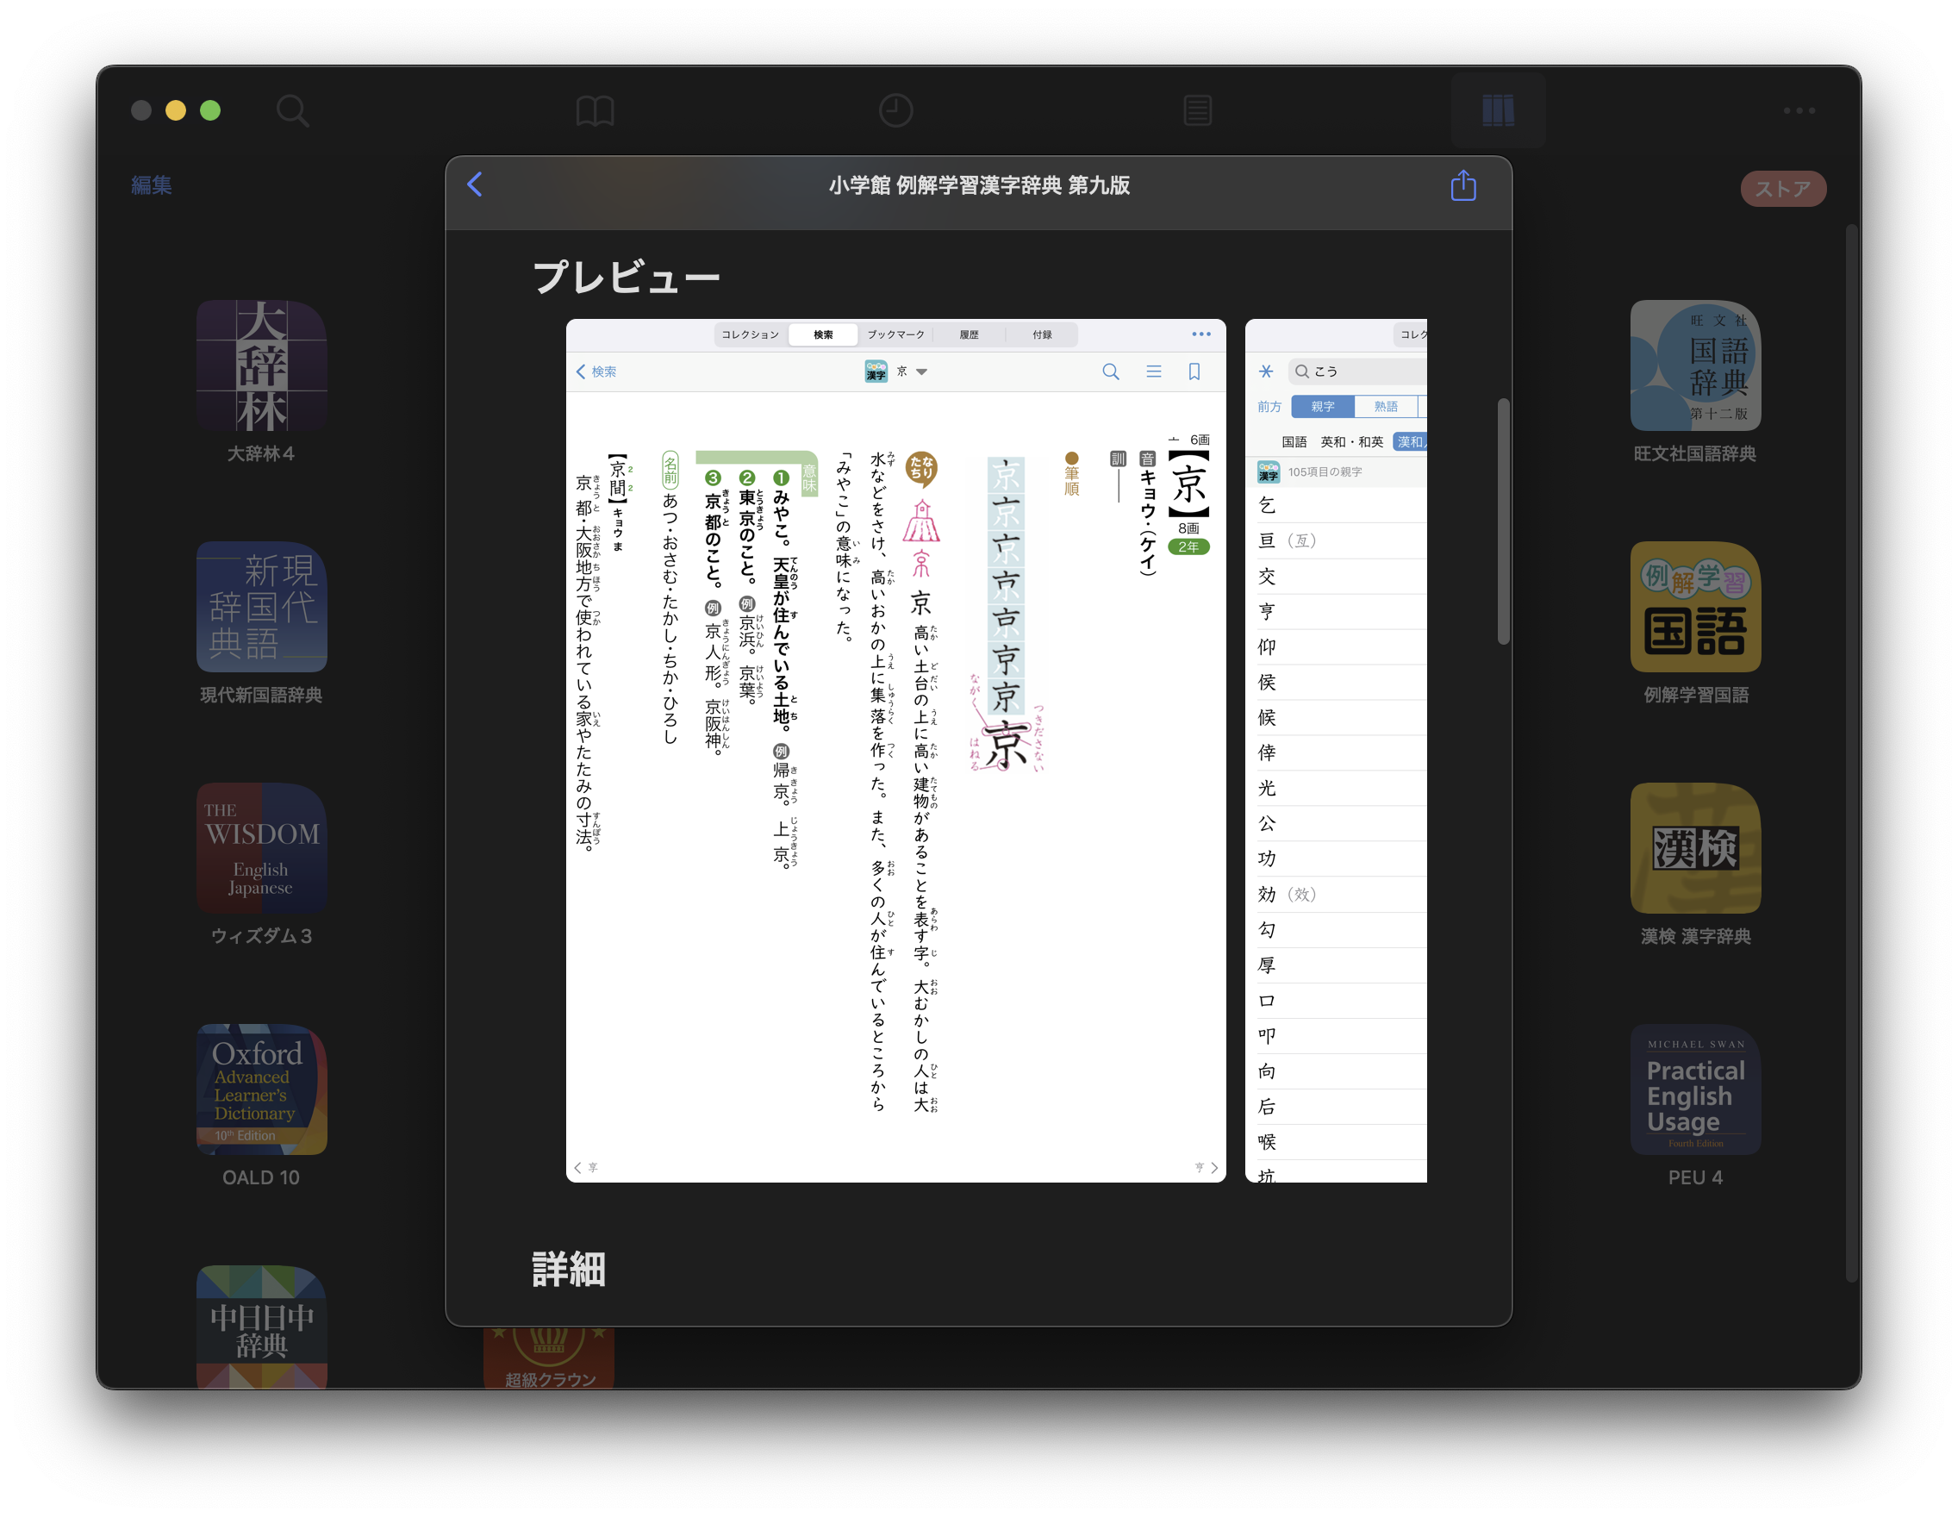Select the library bookshelf icon

point(1498,110)
